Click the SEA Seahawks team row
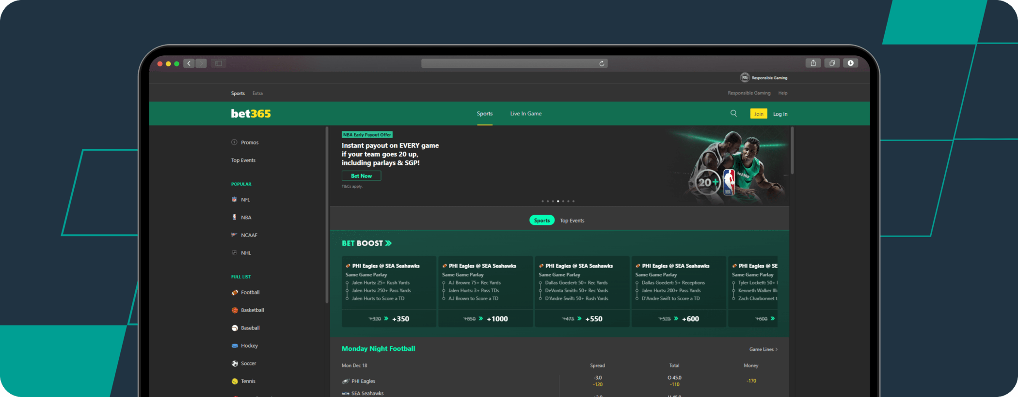The image size is (1018, 397). click(x=363, y=393)
